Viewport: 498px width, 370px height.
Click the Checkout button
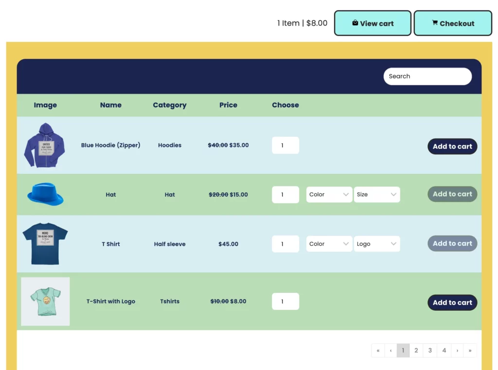(453, 23)
